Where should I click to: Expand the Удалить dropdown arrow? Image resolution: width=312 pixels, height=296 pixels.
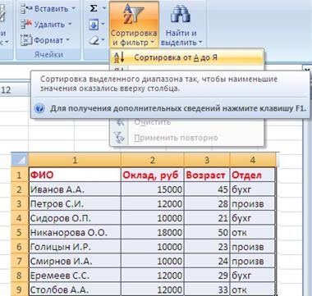point(69,25)
